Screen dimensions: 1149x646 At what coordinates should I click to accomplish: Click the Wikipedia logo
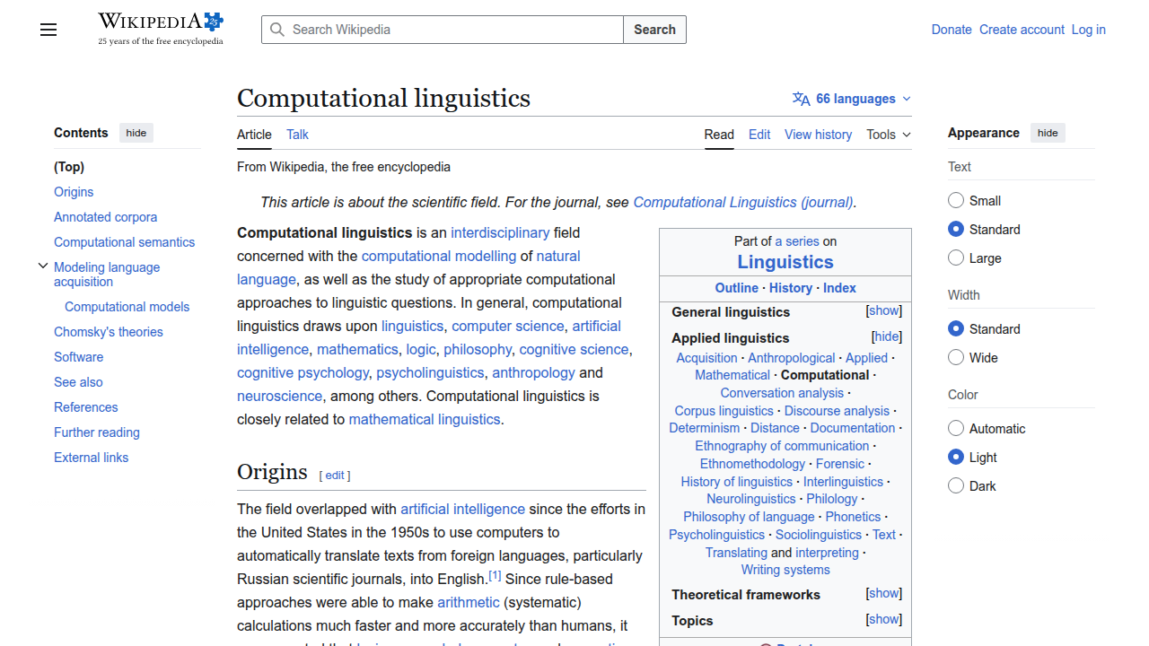(161, 29)
